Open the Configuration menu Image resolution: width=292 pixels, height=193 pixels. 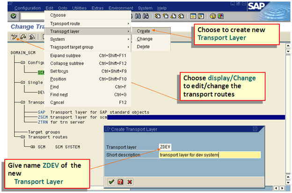coord(28,8)
